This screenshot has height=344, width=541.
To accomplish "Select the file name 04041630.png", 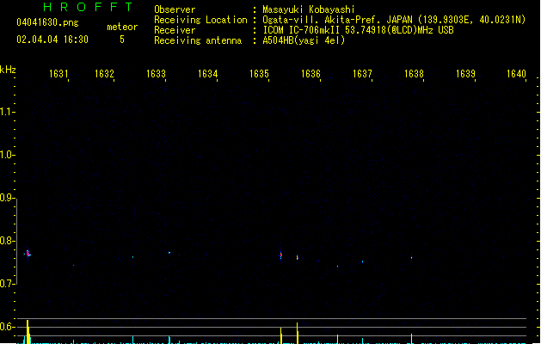I will [x=47, y=22].
